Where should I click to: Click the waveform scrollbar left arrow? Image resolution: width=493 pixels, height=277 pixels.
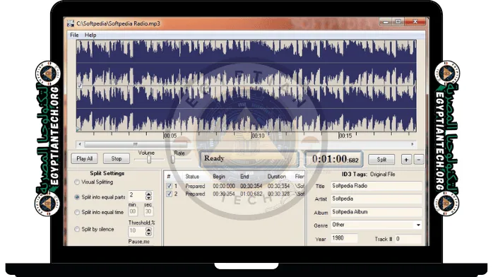(80, 144)
